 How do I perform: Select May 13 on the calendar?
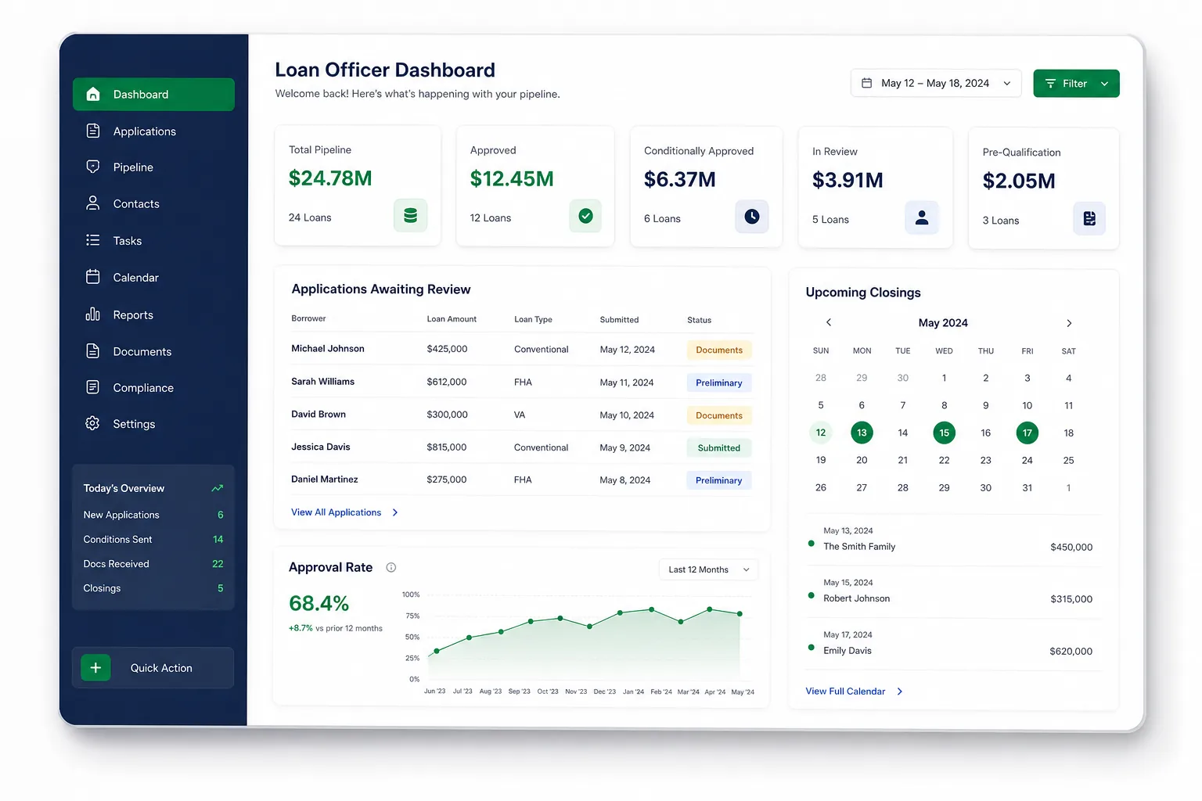862,433
